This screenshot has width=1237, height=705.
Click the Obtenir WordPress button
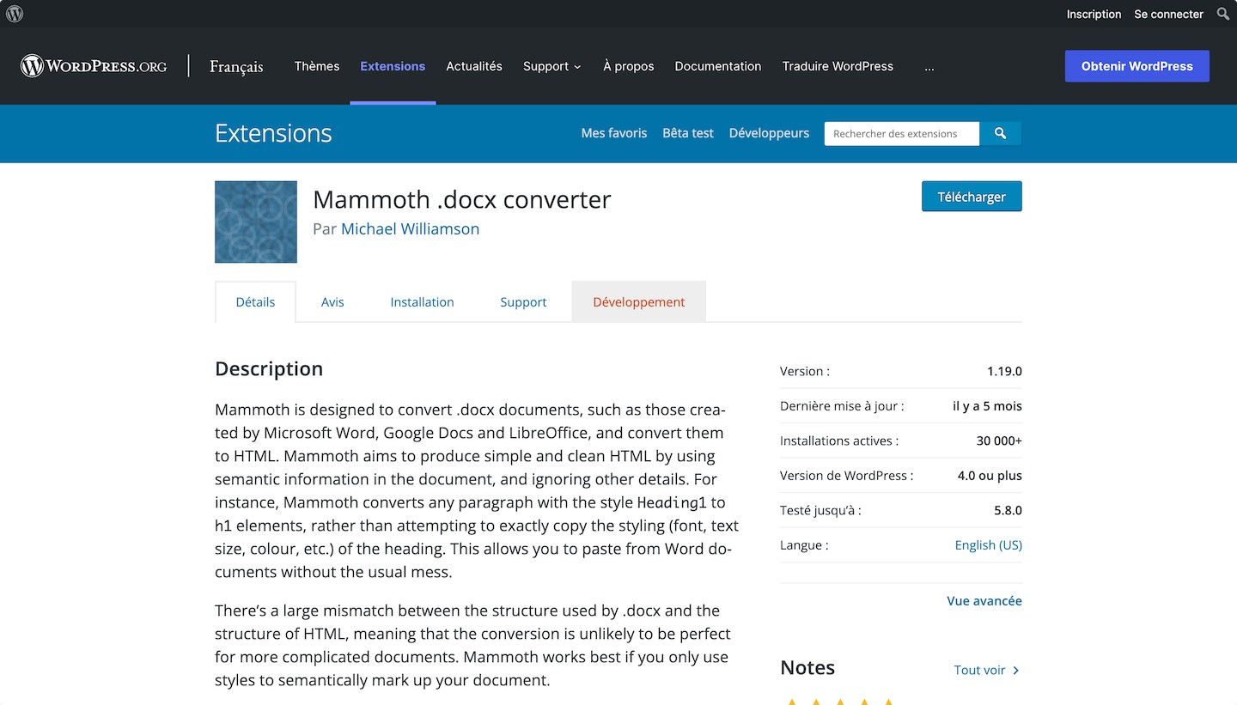pos(1137,66)
